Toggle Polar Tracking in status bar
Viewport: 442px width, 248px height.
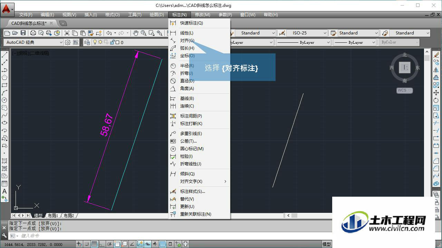coord(109,244)
